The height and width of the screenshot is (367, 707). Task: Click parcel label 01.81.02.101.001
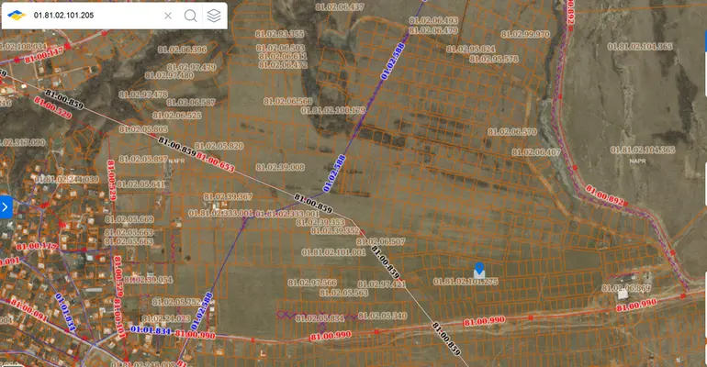(333, 252)
